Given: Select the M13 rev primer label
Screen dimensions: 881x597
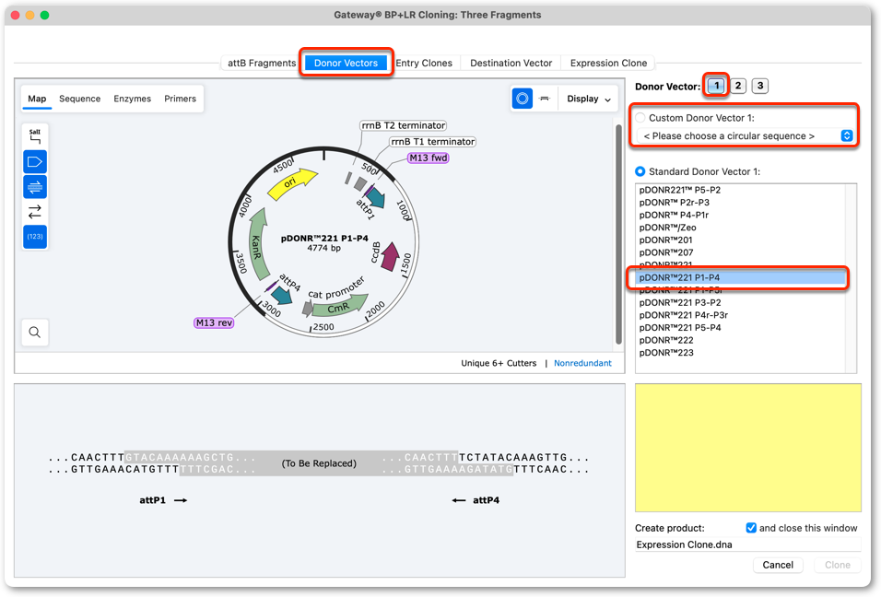Looking at the screenshot, I should coord(214,323).
